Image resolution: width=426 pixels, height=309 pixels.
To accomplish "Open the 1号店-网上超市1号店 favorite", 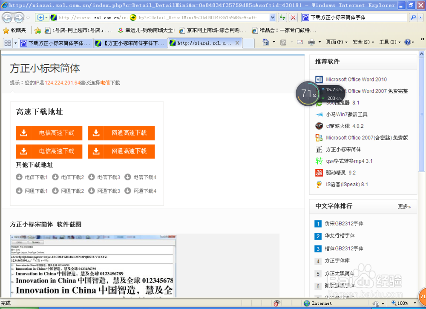I will (78, 30).
